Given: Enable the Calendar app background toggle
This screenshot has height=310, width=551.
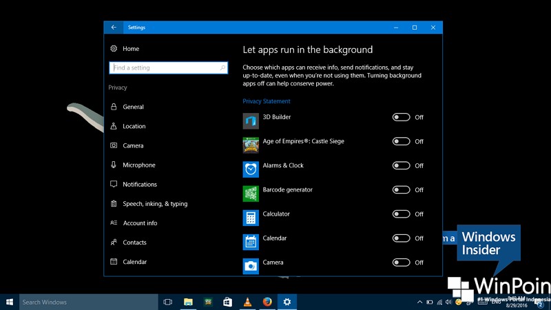Looking at the screenshot, I should coord(401,238).
